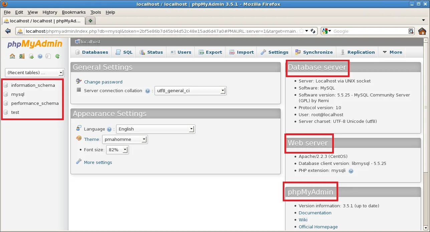Open the Replication tab
This screenshot has width=430, height=232.
[x=358, y=52]
